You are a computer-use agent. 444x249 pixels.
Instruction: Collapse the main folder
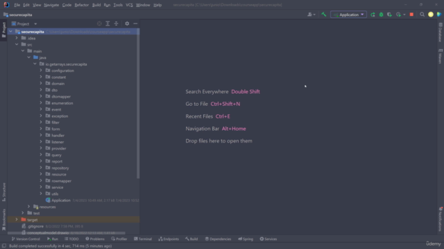(23, 51)
